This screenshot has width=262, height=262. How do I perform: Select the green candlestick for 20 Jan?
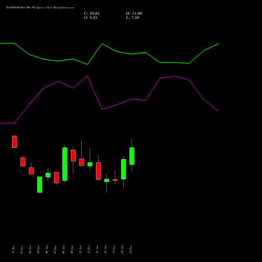point(124,169)
